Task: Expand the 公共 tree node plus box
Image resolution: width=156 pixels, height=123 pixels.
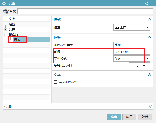Action: (5, 29)
